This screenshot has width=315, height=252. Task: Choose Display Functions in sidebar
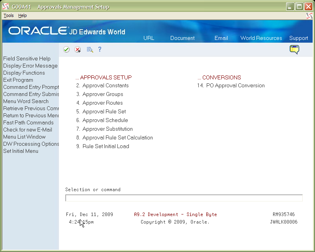pyautogui.click(x=24, y=73)
